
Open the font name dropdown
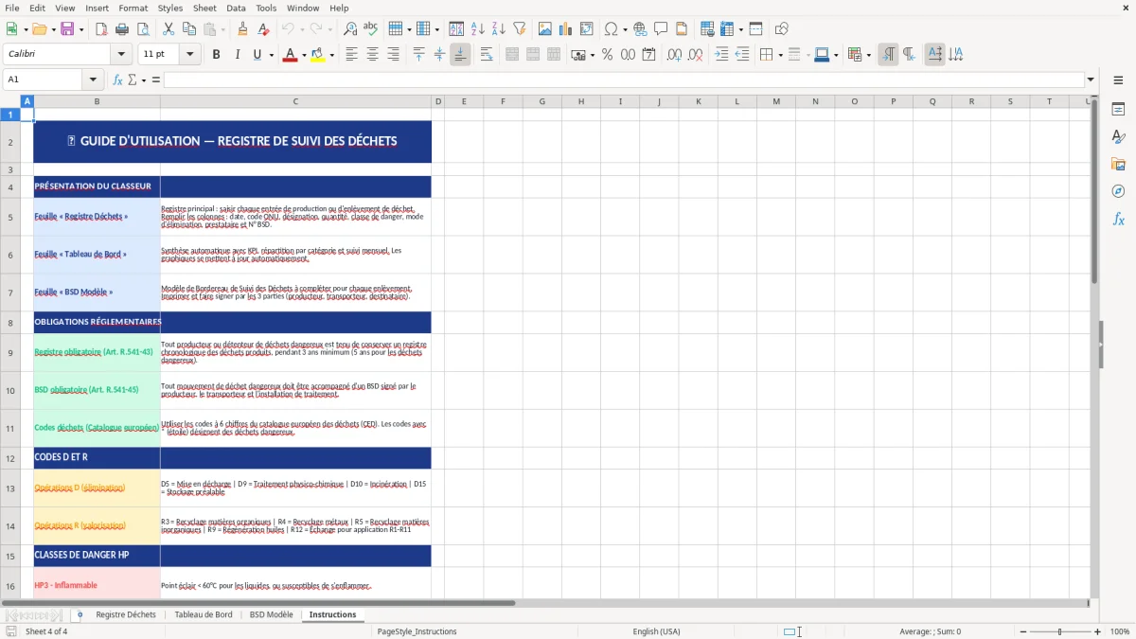point(120,54)
